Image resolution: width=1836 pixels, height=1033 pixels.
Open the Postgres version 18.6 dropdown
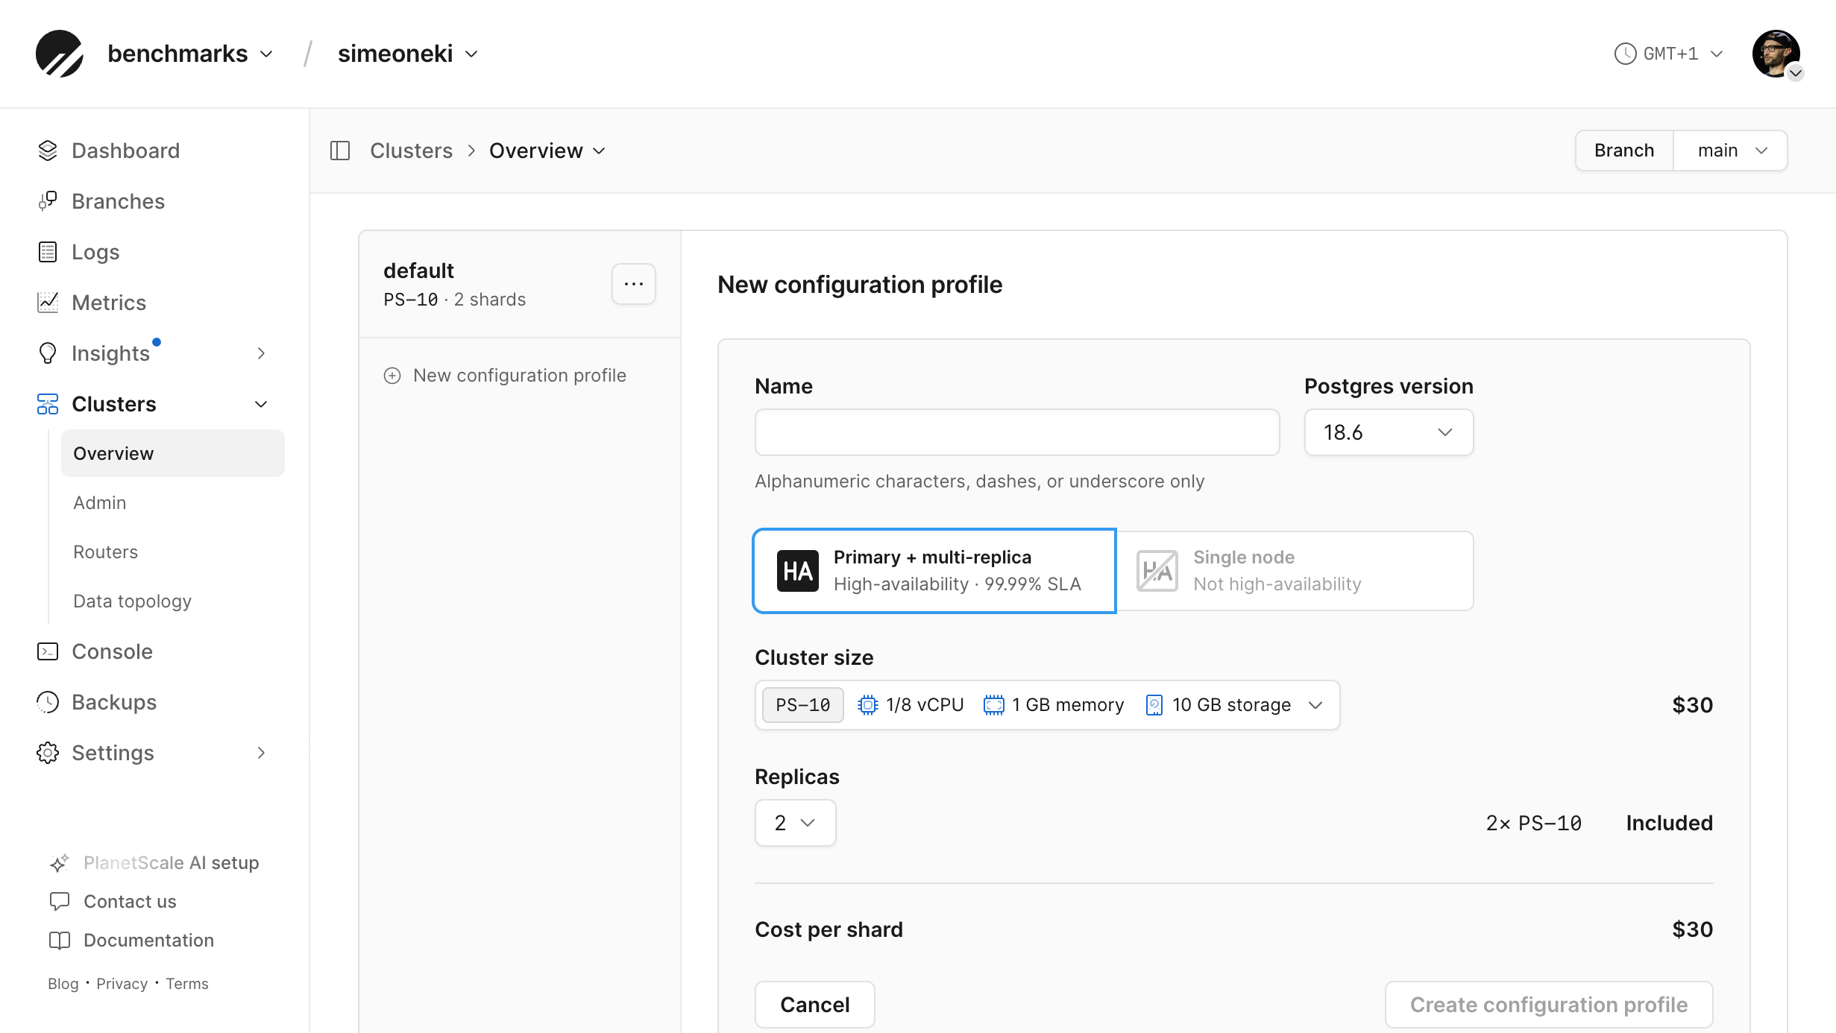tap(1389, 432)
